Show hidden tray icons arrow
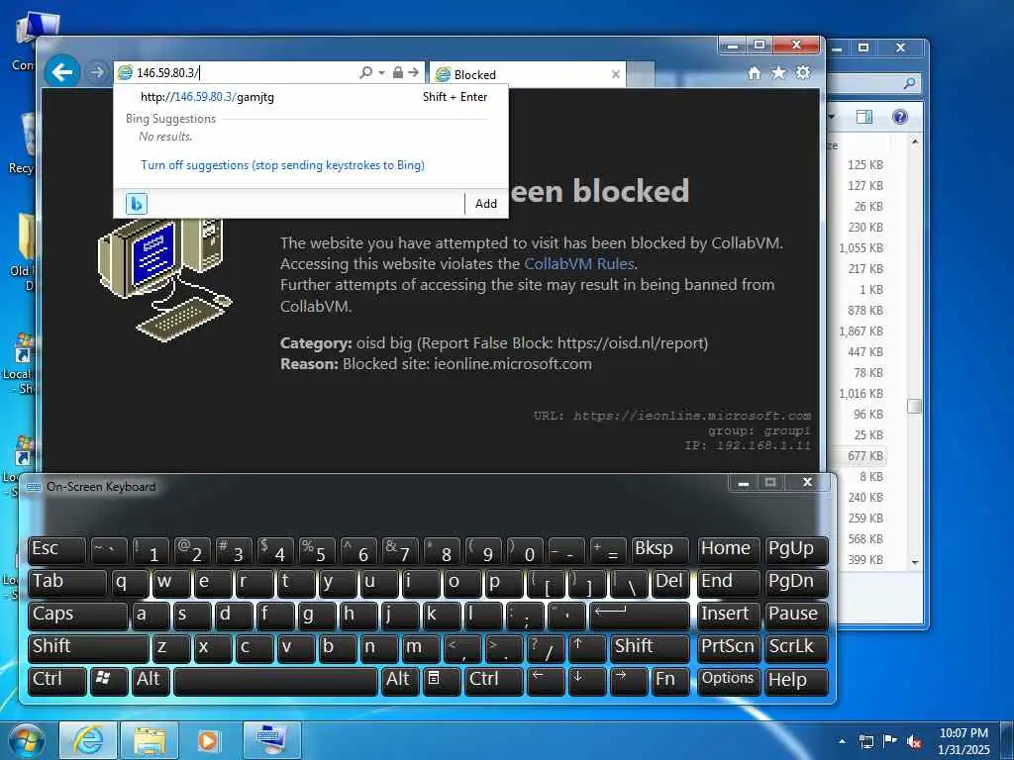 pos(842,742)
